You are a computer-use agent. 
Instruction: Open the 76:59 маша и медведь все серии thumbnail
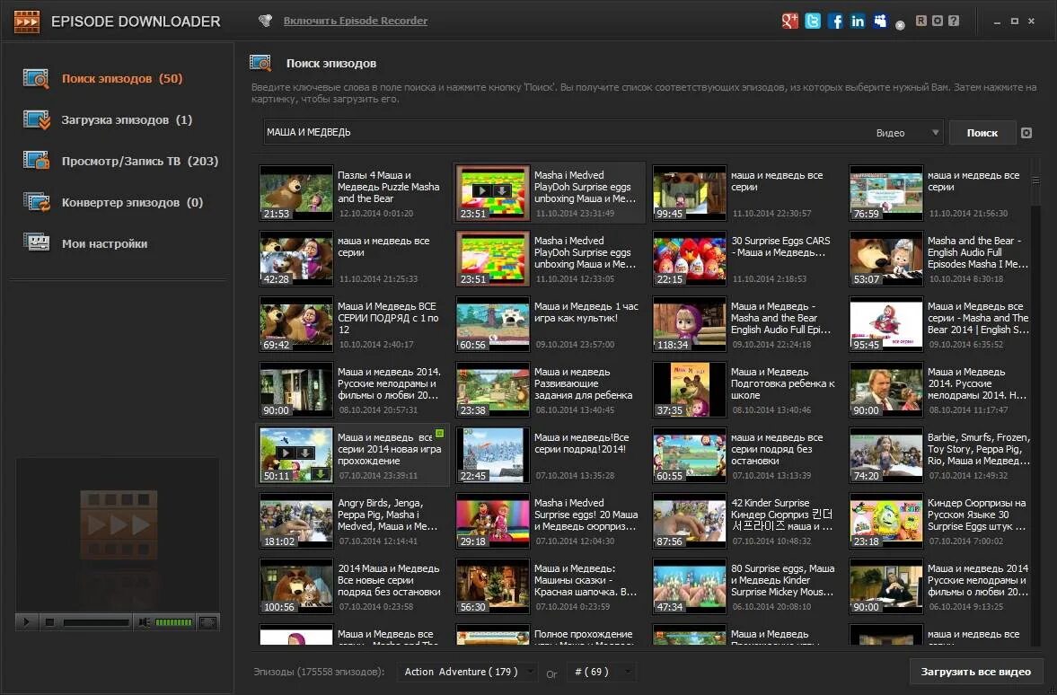885,193
